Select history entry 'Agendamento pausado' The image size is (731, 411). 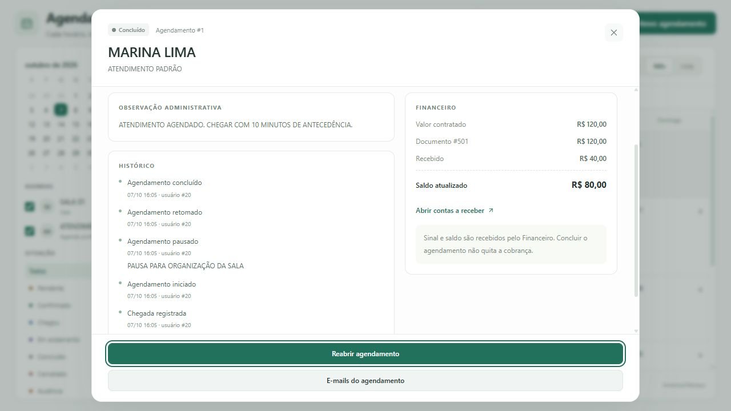tap(163, 241)
